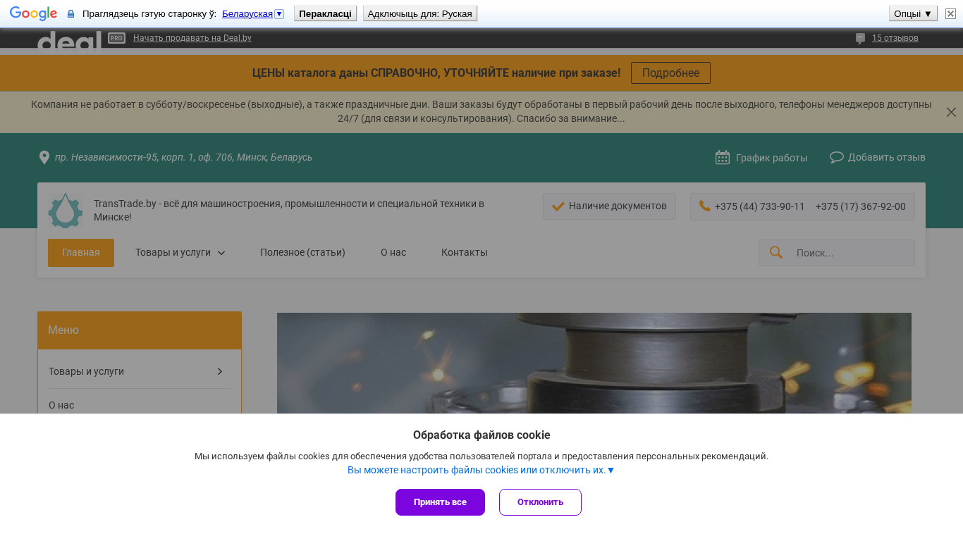Open the Опцыі dropdown in translate bar
The width and height of the screenshot is (963, 541).
(x=913, y=13)
